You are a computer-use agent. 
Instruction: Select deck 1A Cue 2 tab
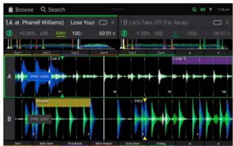[x=47, y=52]
